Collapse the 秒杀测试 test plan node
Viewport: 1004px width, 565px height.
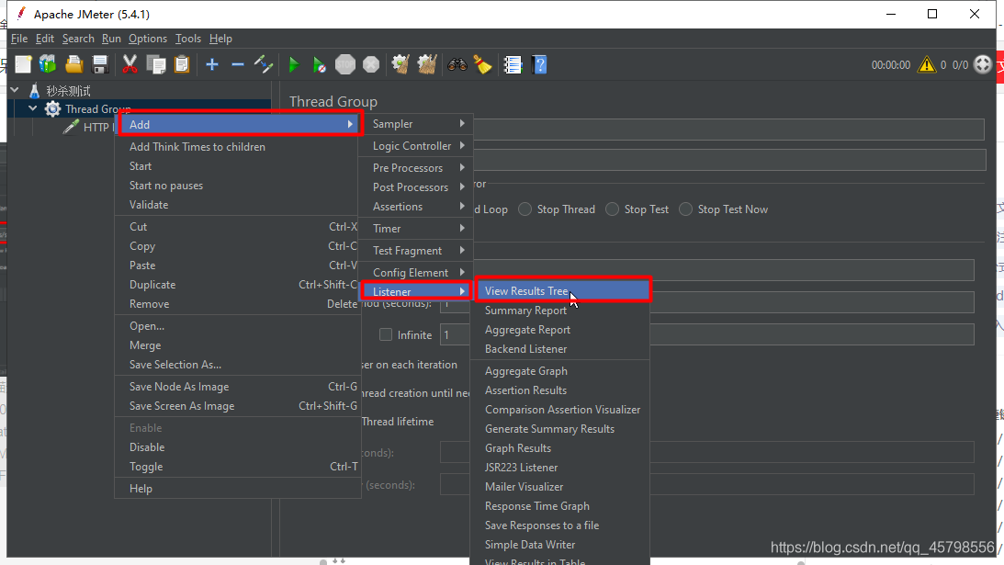[15, 90]
